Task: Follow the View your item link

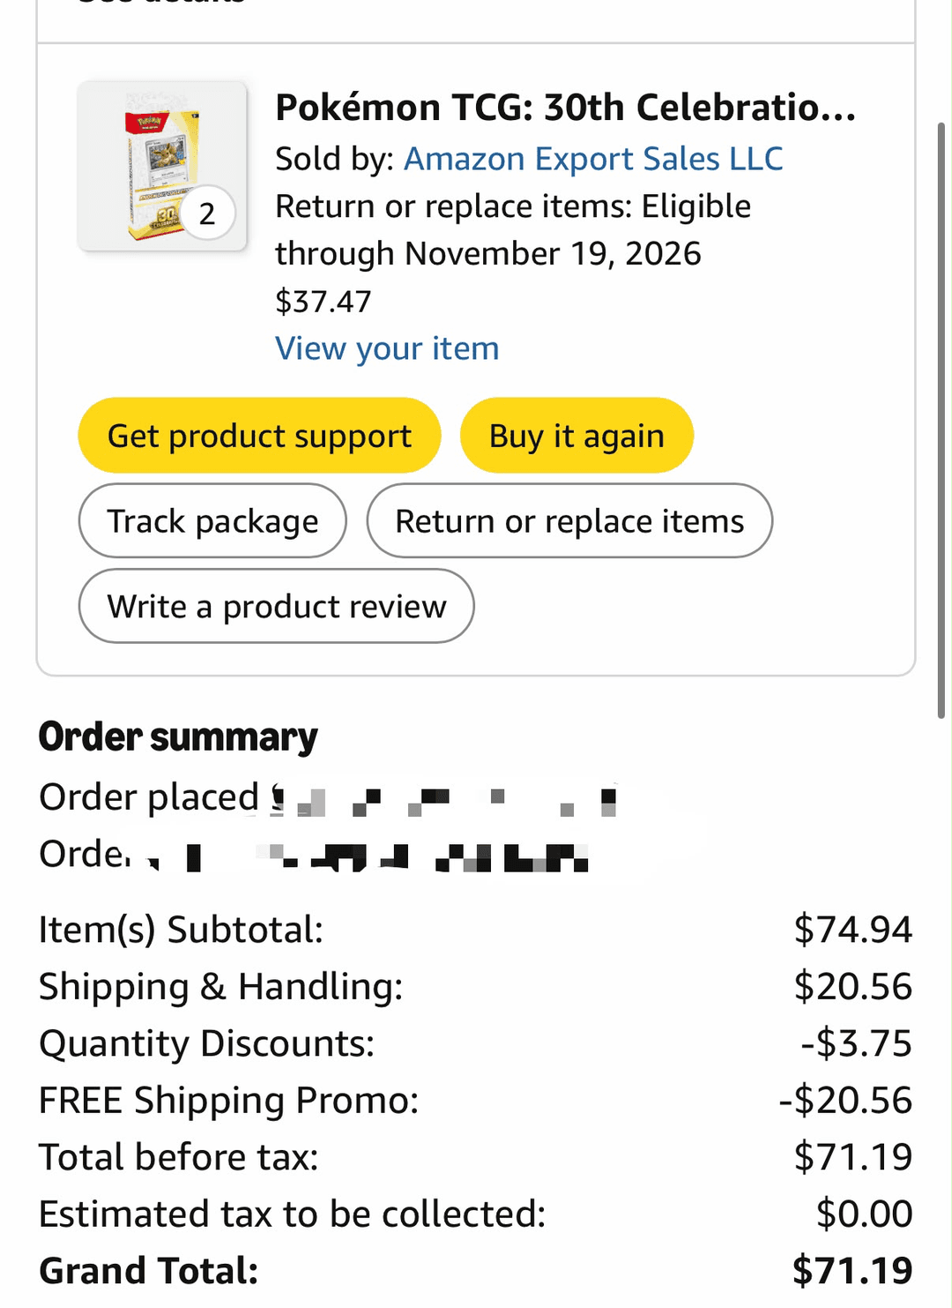Action: coord(387,348)
